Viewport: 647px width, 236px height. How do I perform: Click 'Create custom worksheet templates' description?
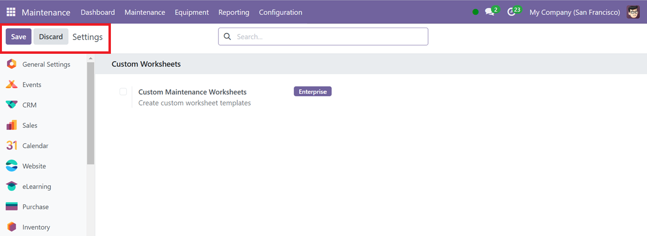pos(195,103)
